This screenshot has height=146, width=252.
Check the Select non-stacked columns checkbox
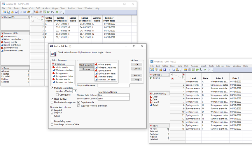click(52, 116)
